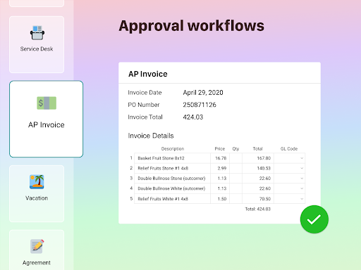The image size is (361, 270).
Task: Expand GL Code dropdown for Relief Fruits White
Action: click(x=290, y=199)
